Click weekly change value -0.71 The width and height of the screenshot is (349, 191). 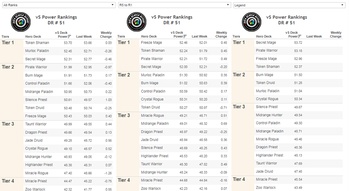pos(223,108)
